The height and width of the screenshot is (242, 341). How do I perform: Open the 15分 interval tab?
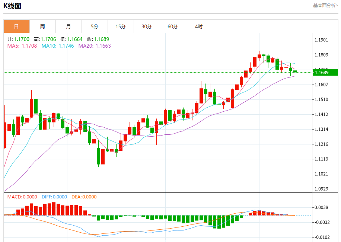click(121, 26)
